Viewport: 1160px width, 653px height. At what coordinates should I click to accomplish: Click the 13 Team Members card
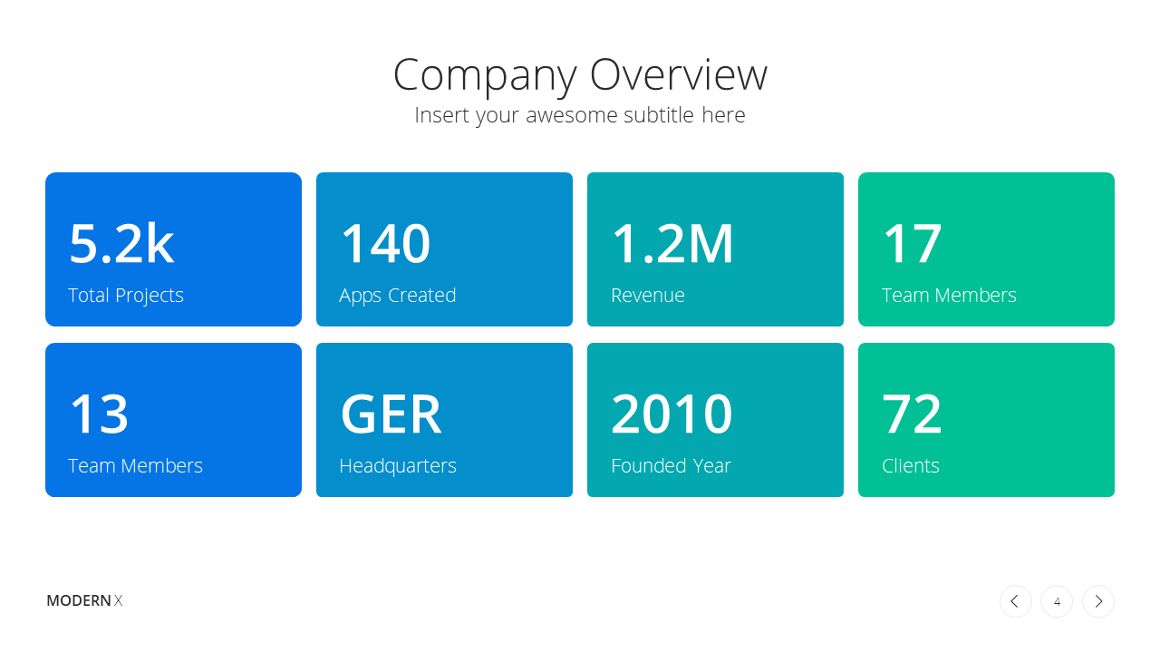(x=173, y=420)
